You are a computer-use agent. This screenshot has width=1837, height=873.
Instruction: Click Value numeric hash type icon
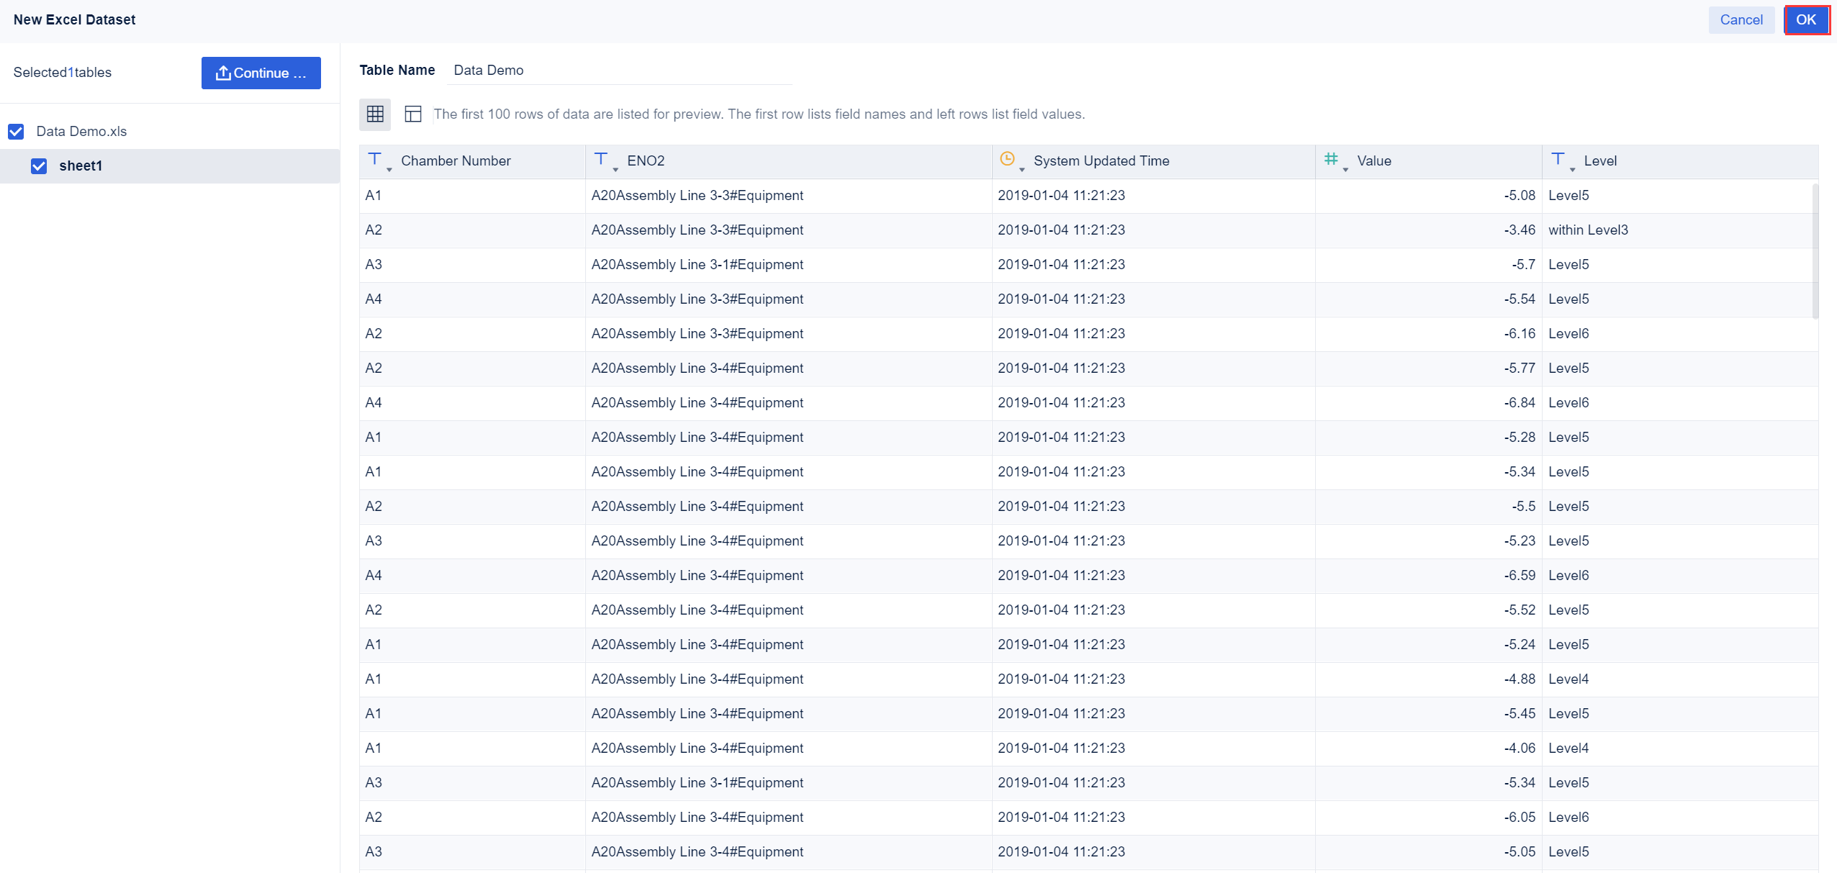[1331, 159]
